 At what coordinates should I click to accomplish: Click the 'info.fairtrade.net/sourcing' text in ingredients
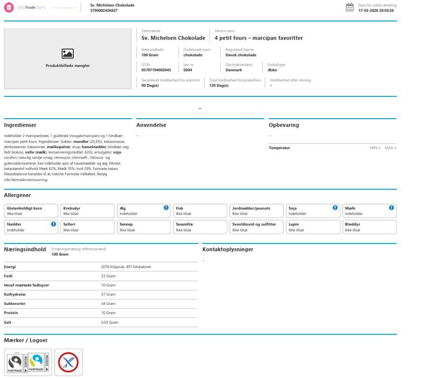(x=26, y=180)
